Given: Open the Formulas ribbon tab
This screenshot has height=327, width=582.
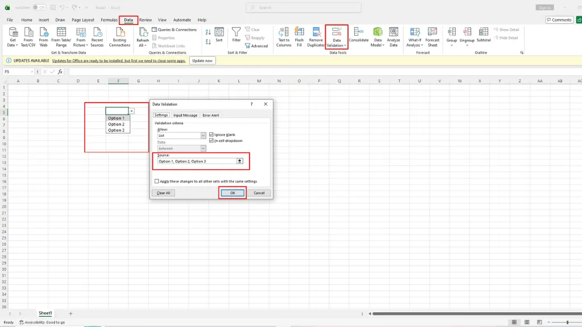Looking at the screenshot, I should pos(109,20).
